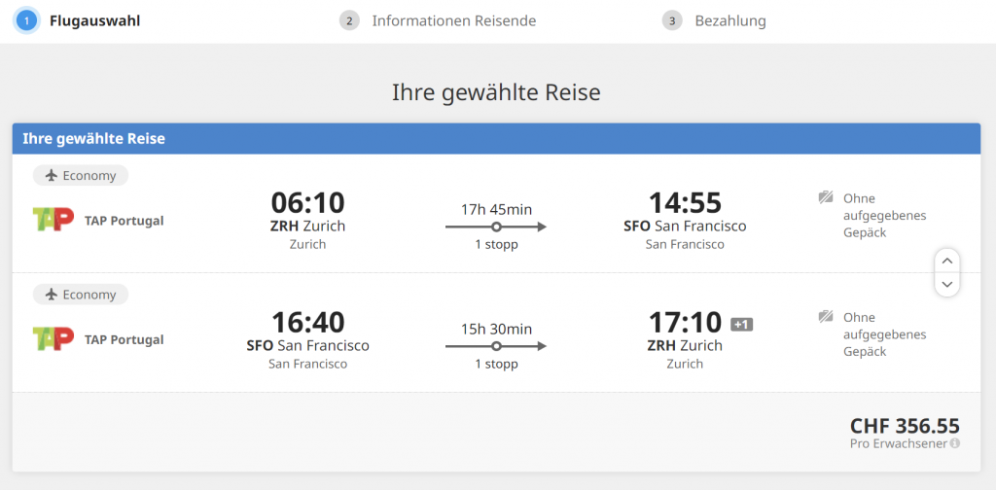
Task: Click the Economy badge of the return flight
Action: click(81, 295)
